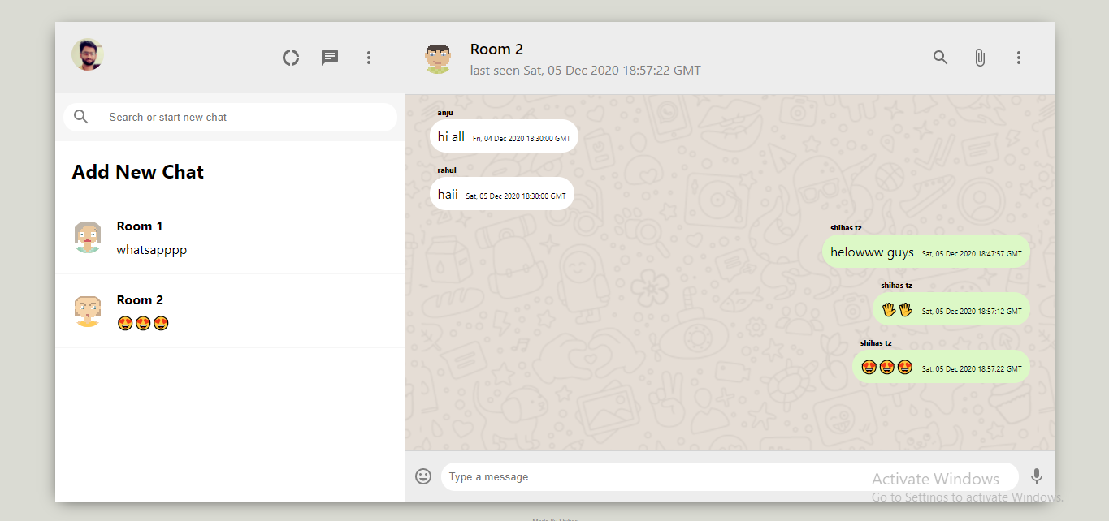Viewport: 1109px width, 521px height.
Task: Attach a file with the paperclip icon
Action: pyautogui.click(x=980, y=58)
